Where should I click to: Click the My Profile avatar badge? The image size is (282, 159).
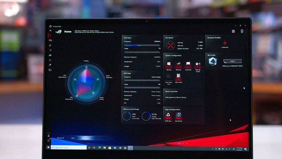tap(213, 61)
